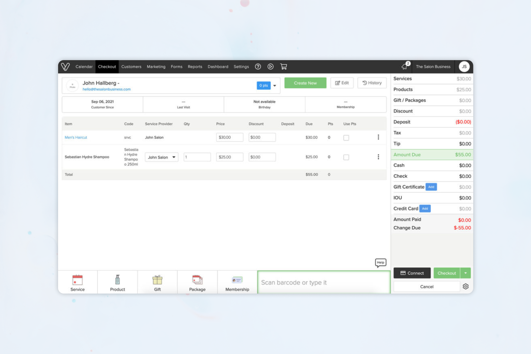This screenshot has width=531, height=354.
Task: Open the shopping cart icon
Action: point(283,67)
